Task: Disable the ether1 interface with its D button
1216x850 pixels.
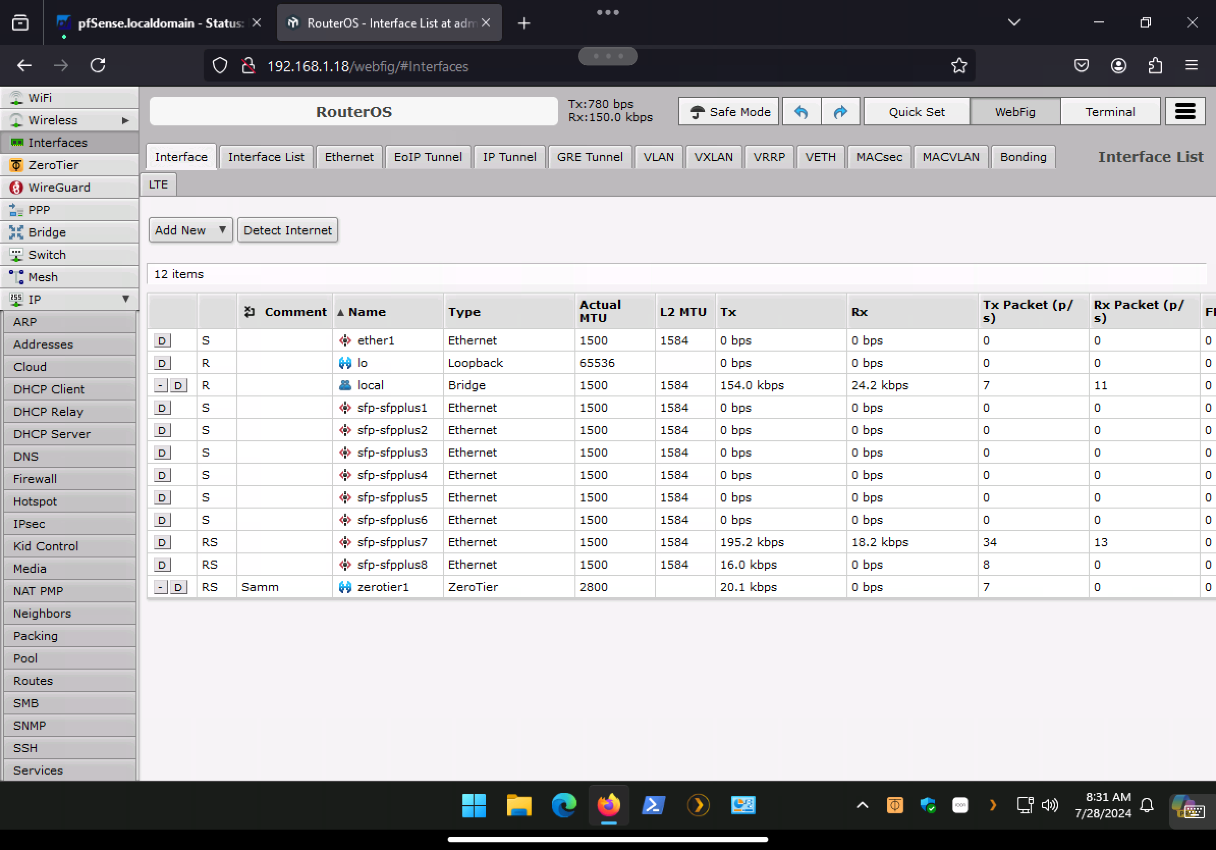Action: [162, 340]
